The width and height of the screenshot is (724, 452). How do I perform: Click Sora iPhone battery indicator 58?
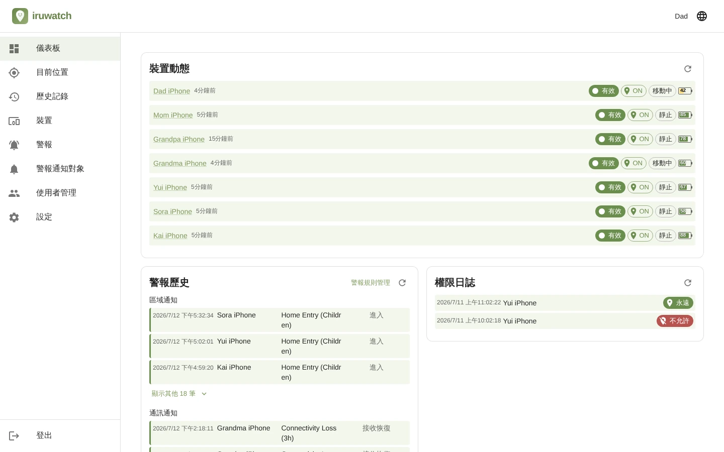pyautogui.click(x=685, y=211)
